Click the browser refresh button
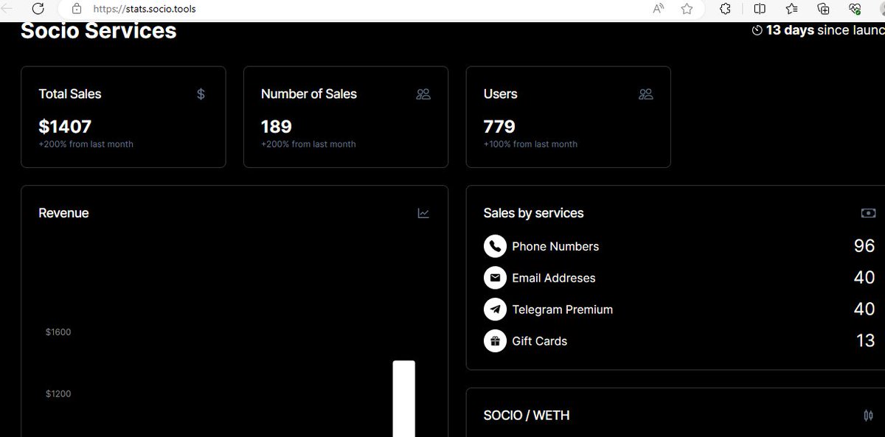 point(38,9)
